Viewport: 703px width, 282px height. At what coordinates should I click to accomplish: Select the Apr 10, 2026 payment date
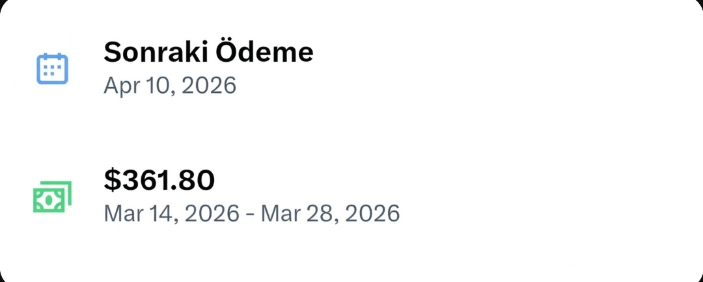[x=170, y=86]
